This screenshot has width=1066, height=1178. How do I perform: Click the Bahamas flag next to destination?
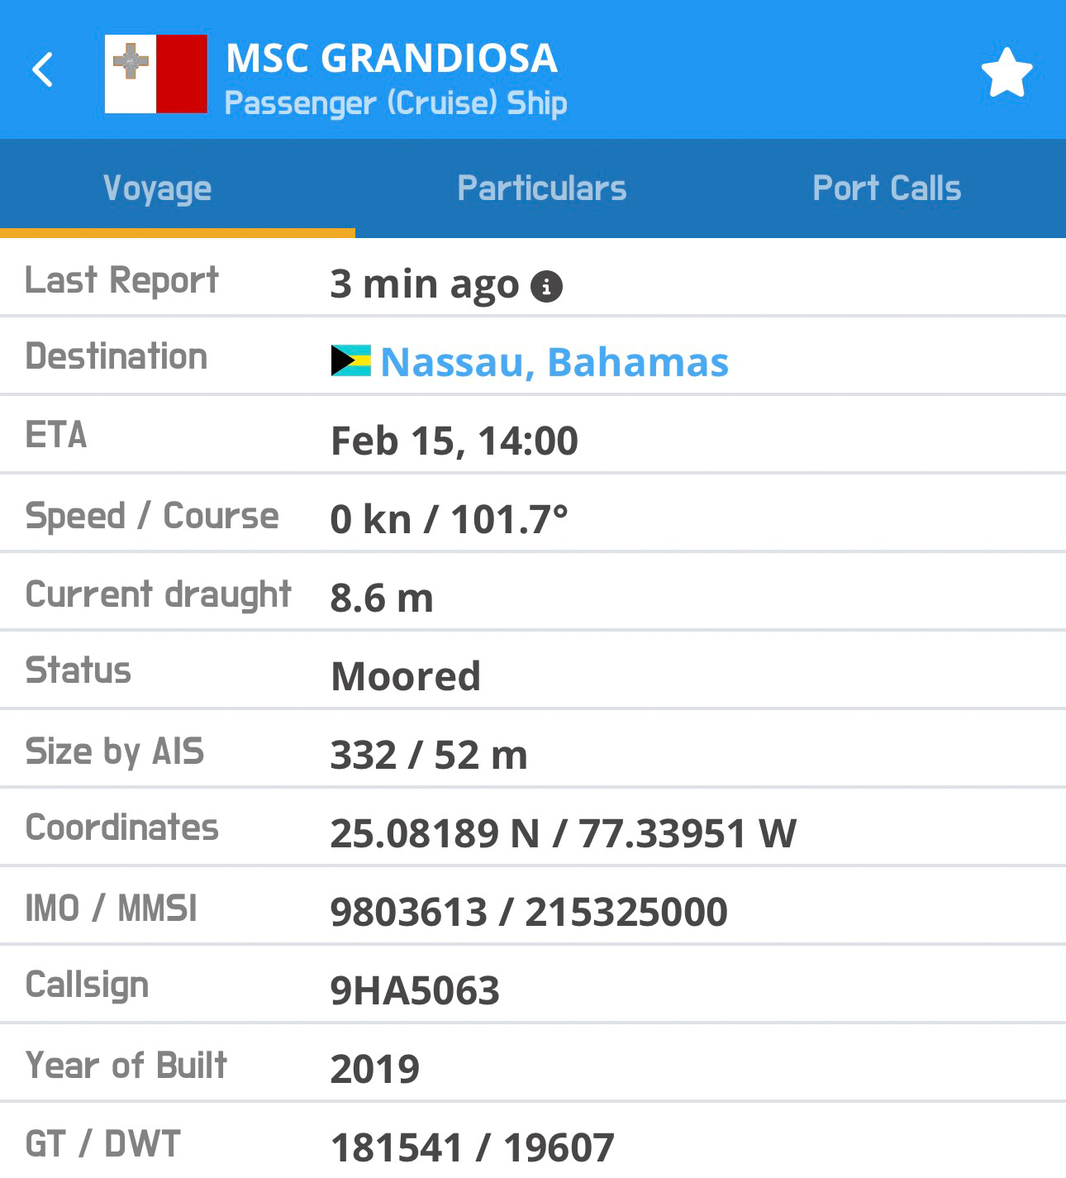coord(350,361)
